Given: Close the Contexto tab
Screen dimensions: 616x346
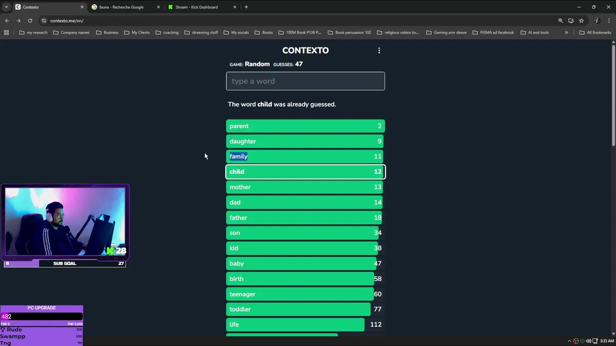Looking at the screenshot, I should [82, 7].
